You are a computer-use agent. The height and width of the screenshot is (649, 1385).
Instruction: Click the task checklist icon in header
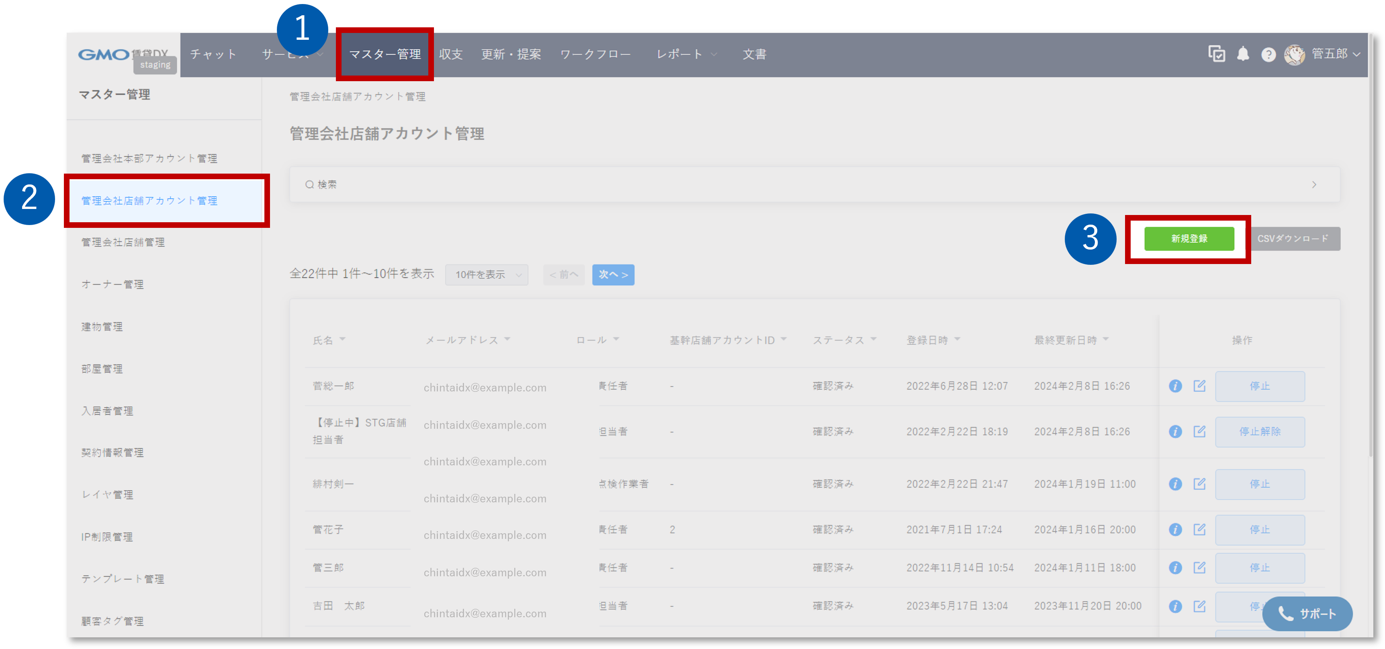[x=1217, y=54]
